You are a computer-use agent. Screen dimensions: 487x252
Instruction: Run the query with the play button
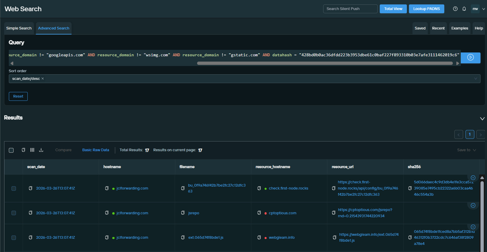point(471,57)
